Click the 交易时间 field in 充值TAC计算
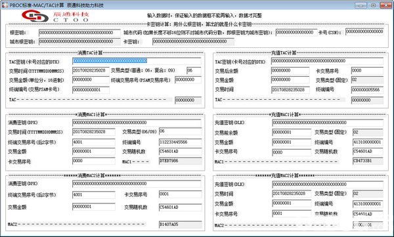 tap(290, 90)
